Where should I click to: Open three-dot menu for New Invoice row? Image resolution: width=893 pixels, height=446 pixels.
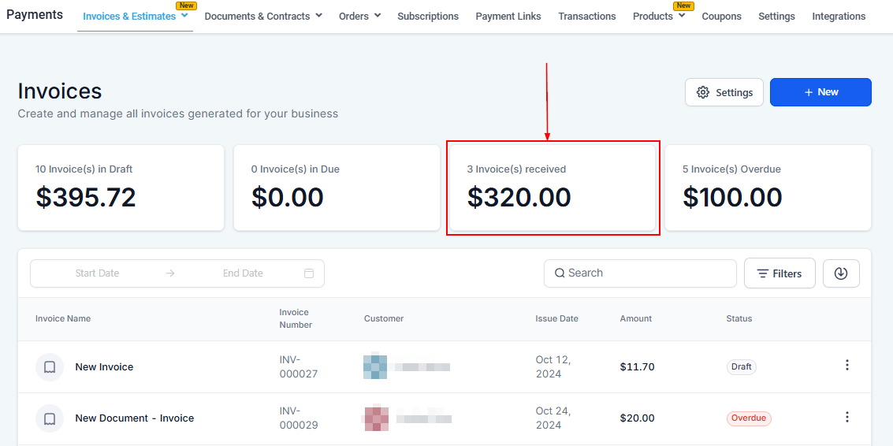[847, 366]
